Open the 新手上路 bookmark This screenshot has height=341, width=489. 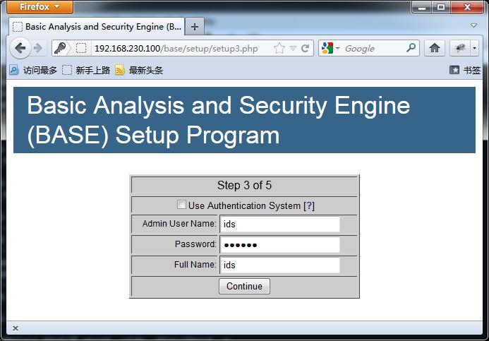click(86, 70)
